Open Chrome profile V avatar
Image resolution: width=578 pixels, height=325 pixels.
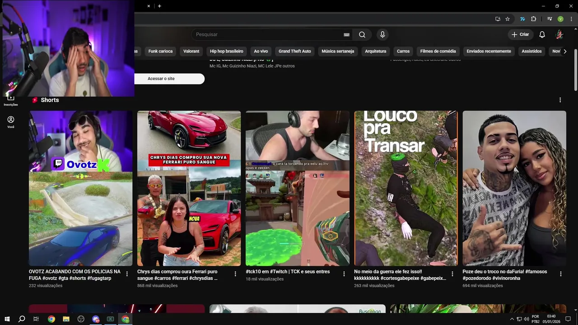pos(560,19)
